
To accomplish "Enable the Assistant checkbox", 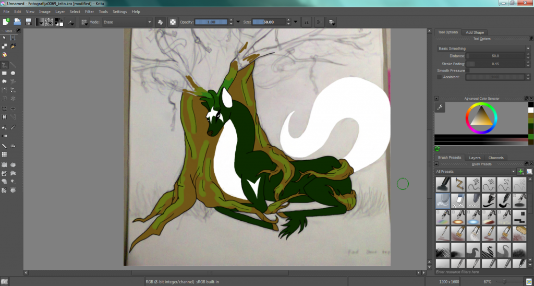I will [440, 77].
